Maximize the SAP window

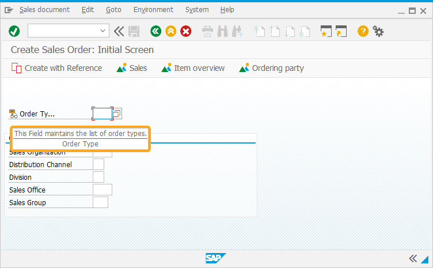[x=412, y=11]
